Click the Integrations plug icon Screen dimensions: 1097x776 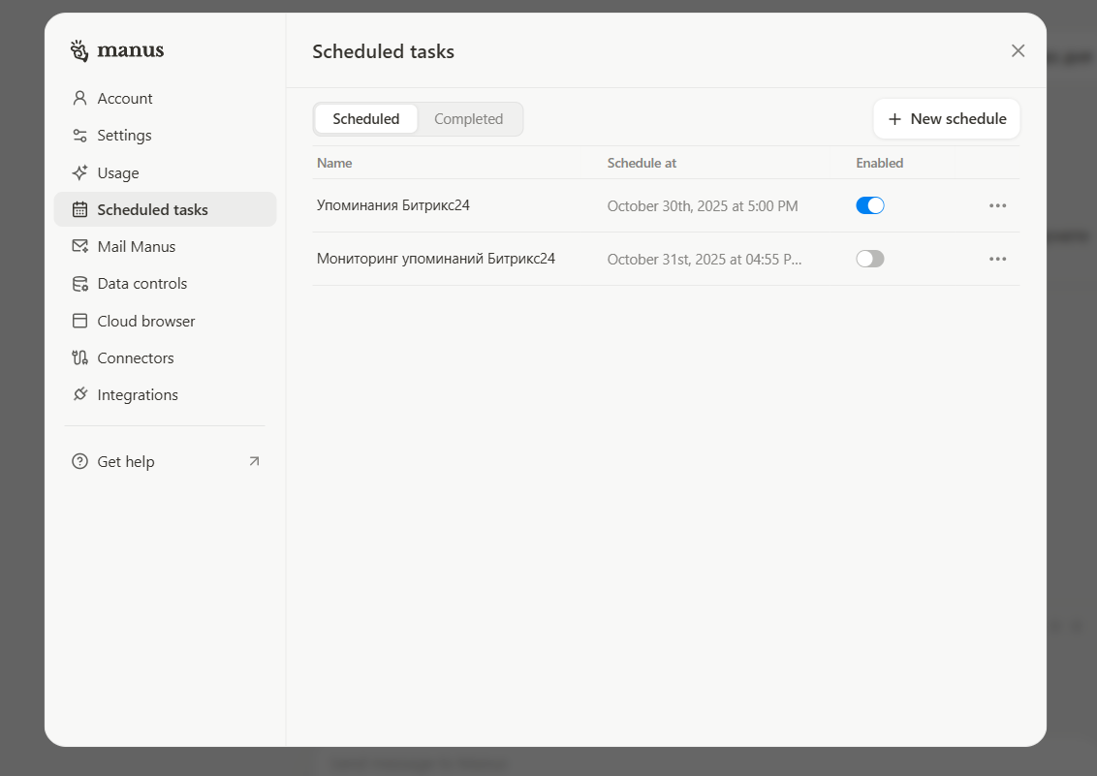click(x=80, y=395)
